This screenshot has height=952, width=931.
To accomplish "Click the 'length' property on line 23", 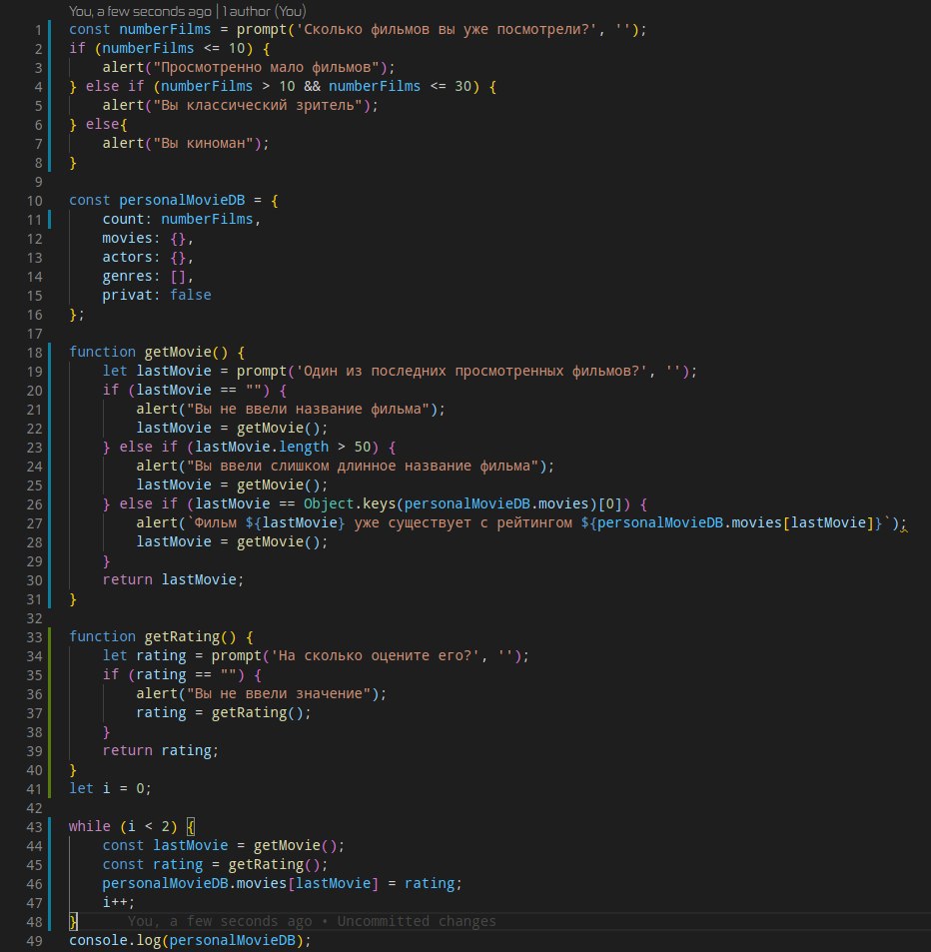I will click(x=304, y=447).
